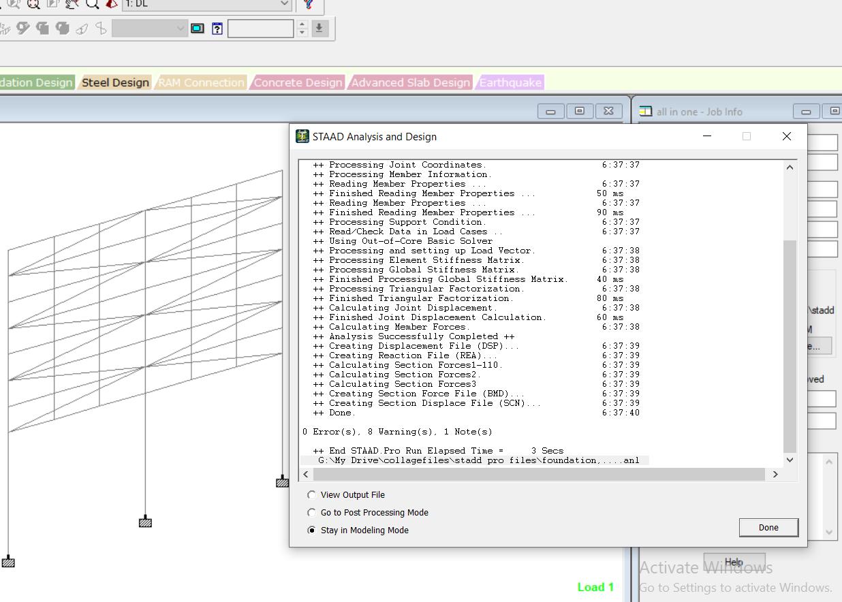Click the top input field in Job Info panel
Image resolution: width=842 pixels, height=602 pixels.
pos(822,142)
